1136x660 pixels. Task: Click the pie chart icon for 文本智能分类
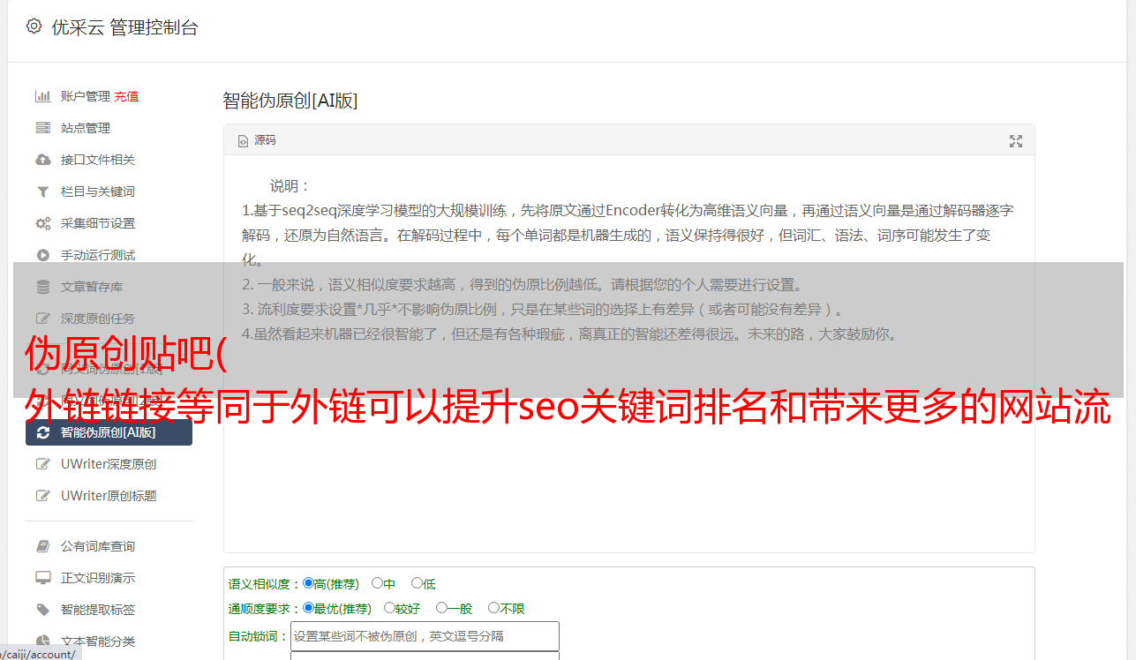pyautogui.click(x=42, y=641)
